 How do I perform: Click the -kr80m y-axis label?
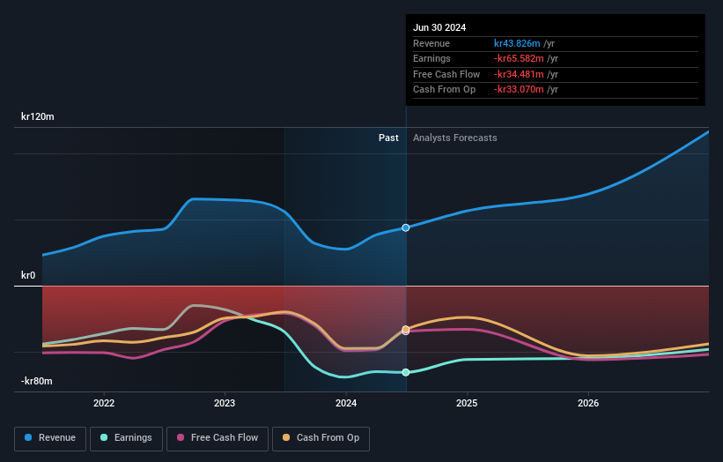[x=36, y=381]
